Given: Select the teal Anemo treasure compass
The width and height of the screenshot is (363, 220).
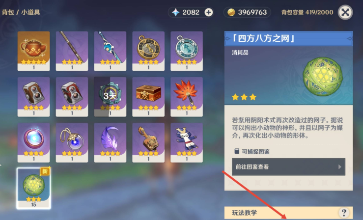Looking at the screenshot, I should (187, 51).
